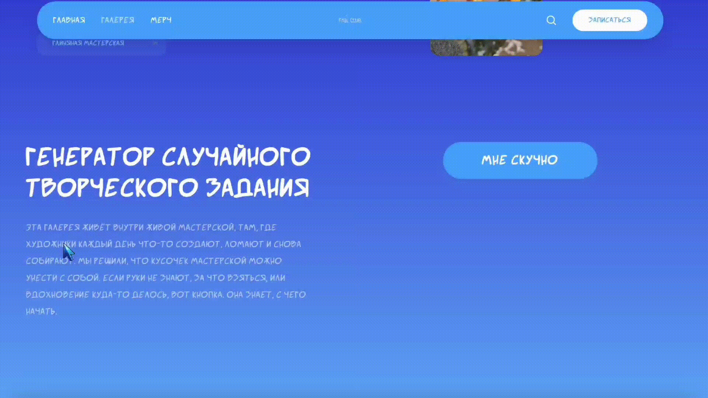Click the paragraph line starting Унести с собой
The image size is (708, 398).
coord(156,278)
